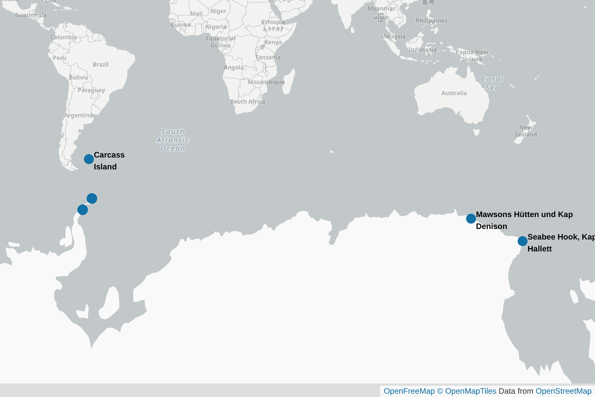Click the South Africa country label
The image size is (595, 397).
(x=248, y=102)
